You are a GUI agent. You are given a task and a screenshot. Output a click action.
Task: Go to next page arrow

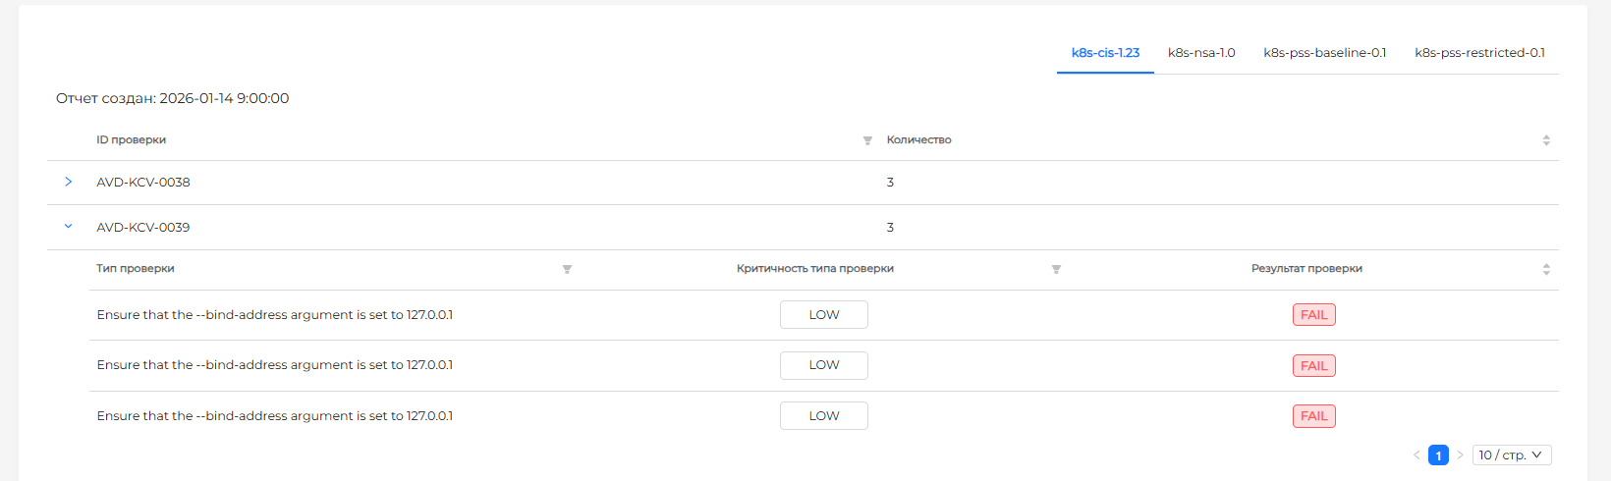1460,455
